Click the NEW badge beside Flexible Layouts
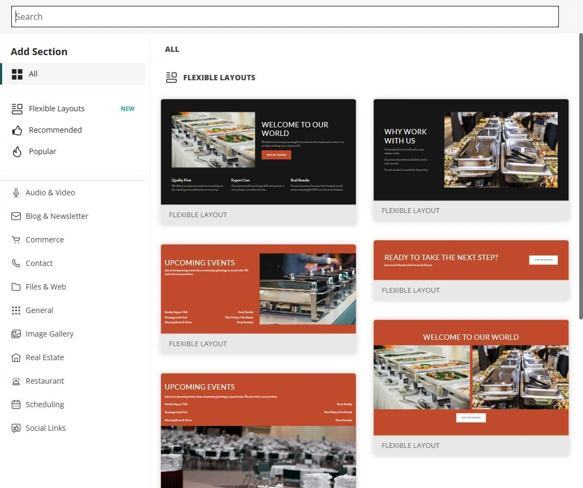The width and height of the screenshot is (583, 488). [128, 109]
